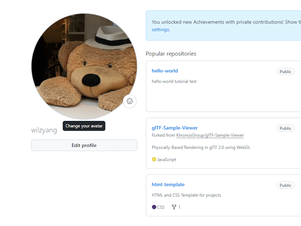Image resolution: width=301 pixels, height=226 pixels.
Task: Click the CSS language label
Action: coord(161,207)
